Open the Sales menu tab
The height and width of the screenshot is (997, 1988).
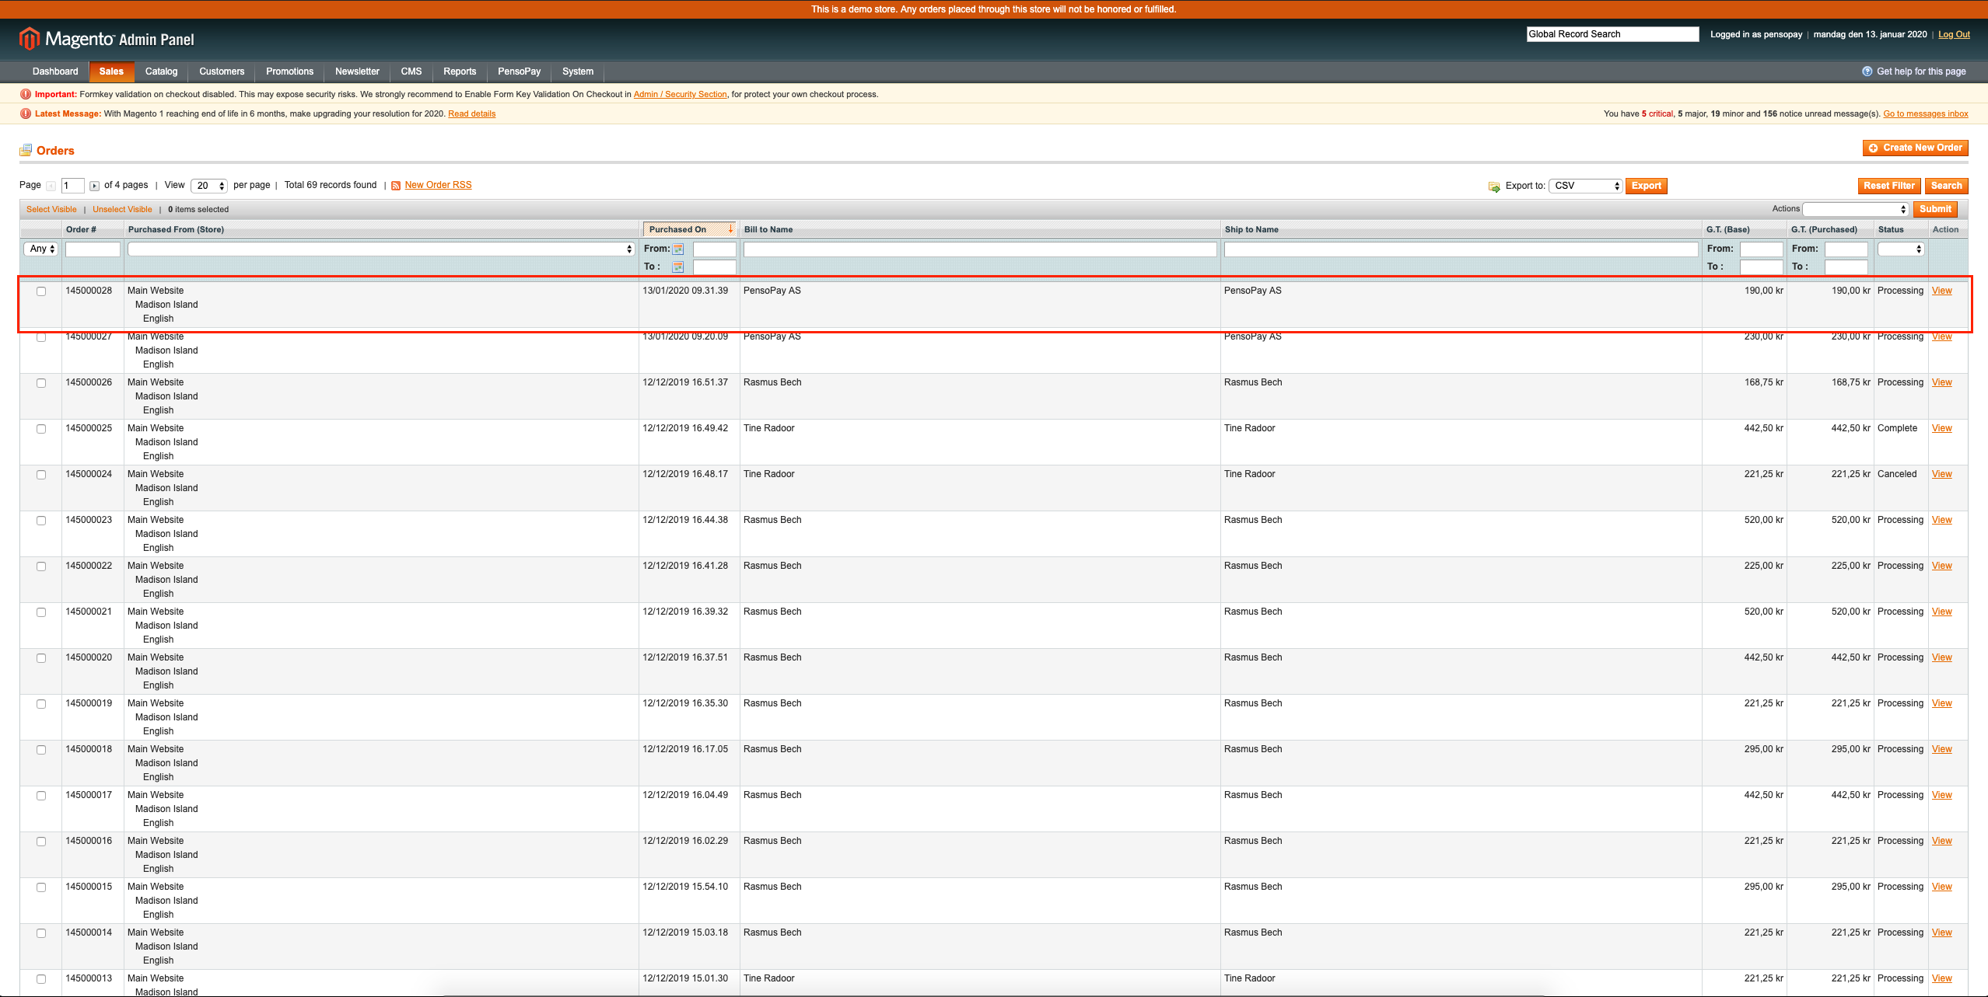(x=110, y=71)
